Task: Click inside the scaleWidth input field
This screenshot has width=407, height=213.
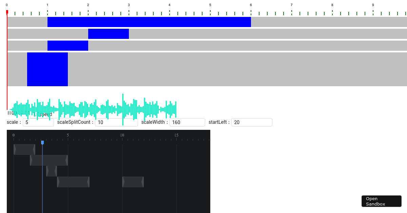Action: [x=187, y=122]
